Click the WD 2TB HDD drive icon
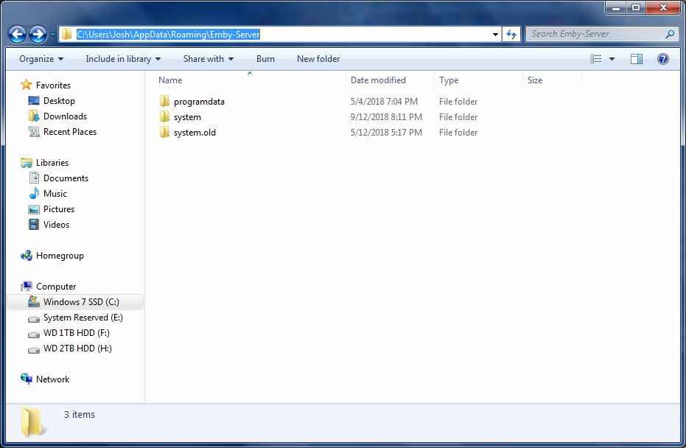The width and height of the screenshot is (686, 448). tap(34, 350)
